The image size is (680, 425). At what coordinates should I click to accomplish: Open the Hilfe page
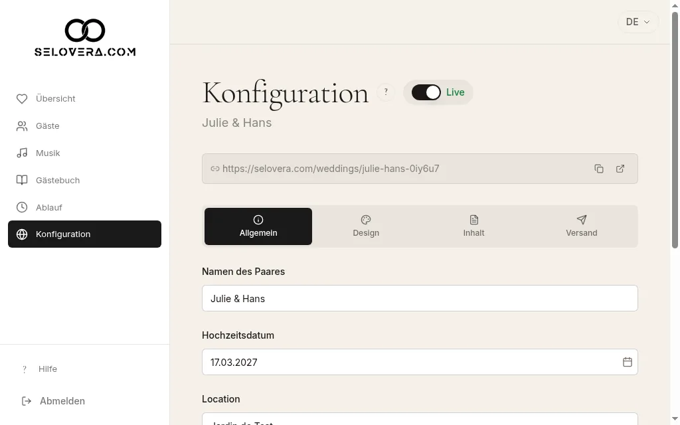tap(48, 369)
